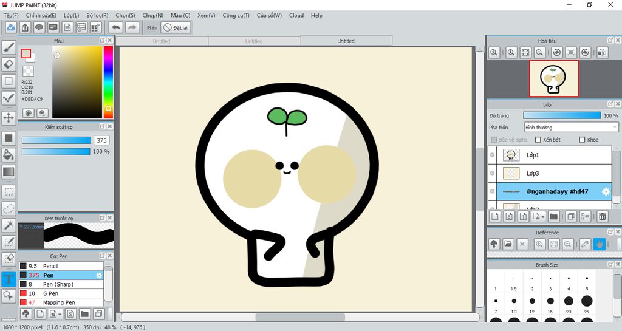622x331 pixels.
Task: Select the Lớp3 layer row
Action: pyautogui.click(x=550, y=173)
